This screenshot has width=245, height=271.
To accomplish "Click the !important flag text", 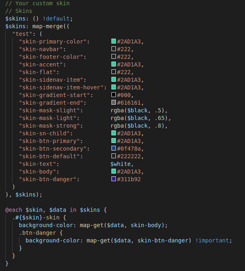I will [x=212, y=240].
